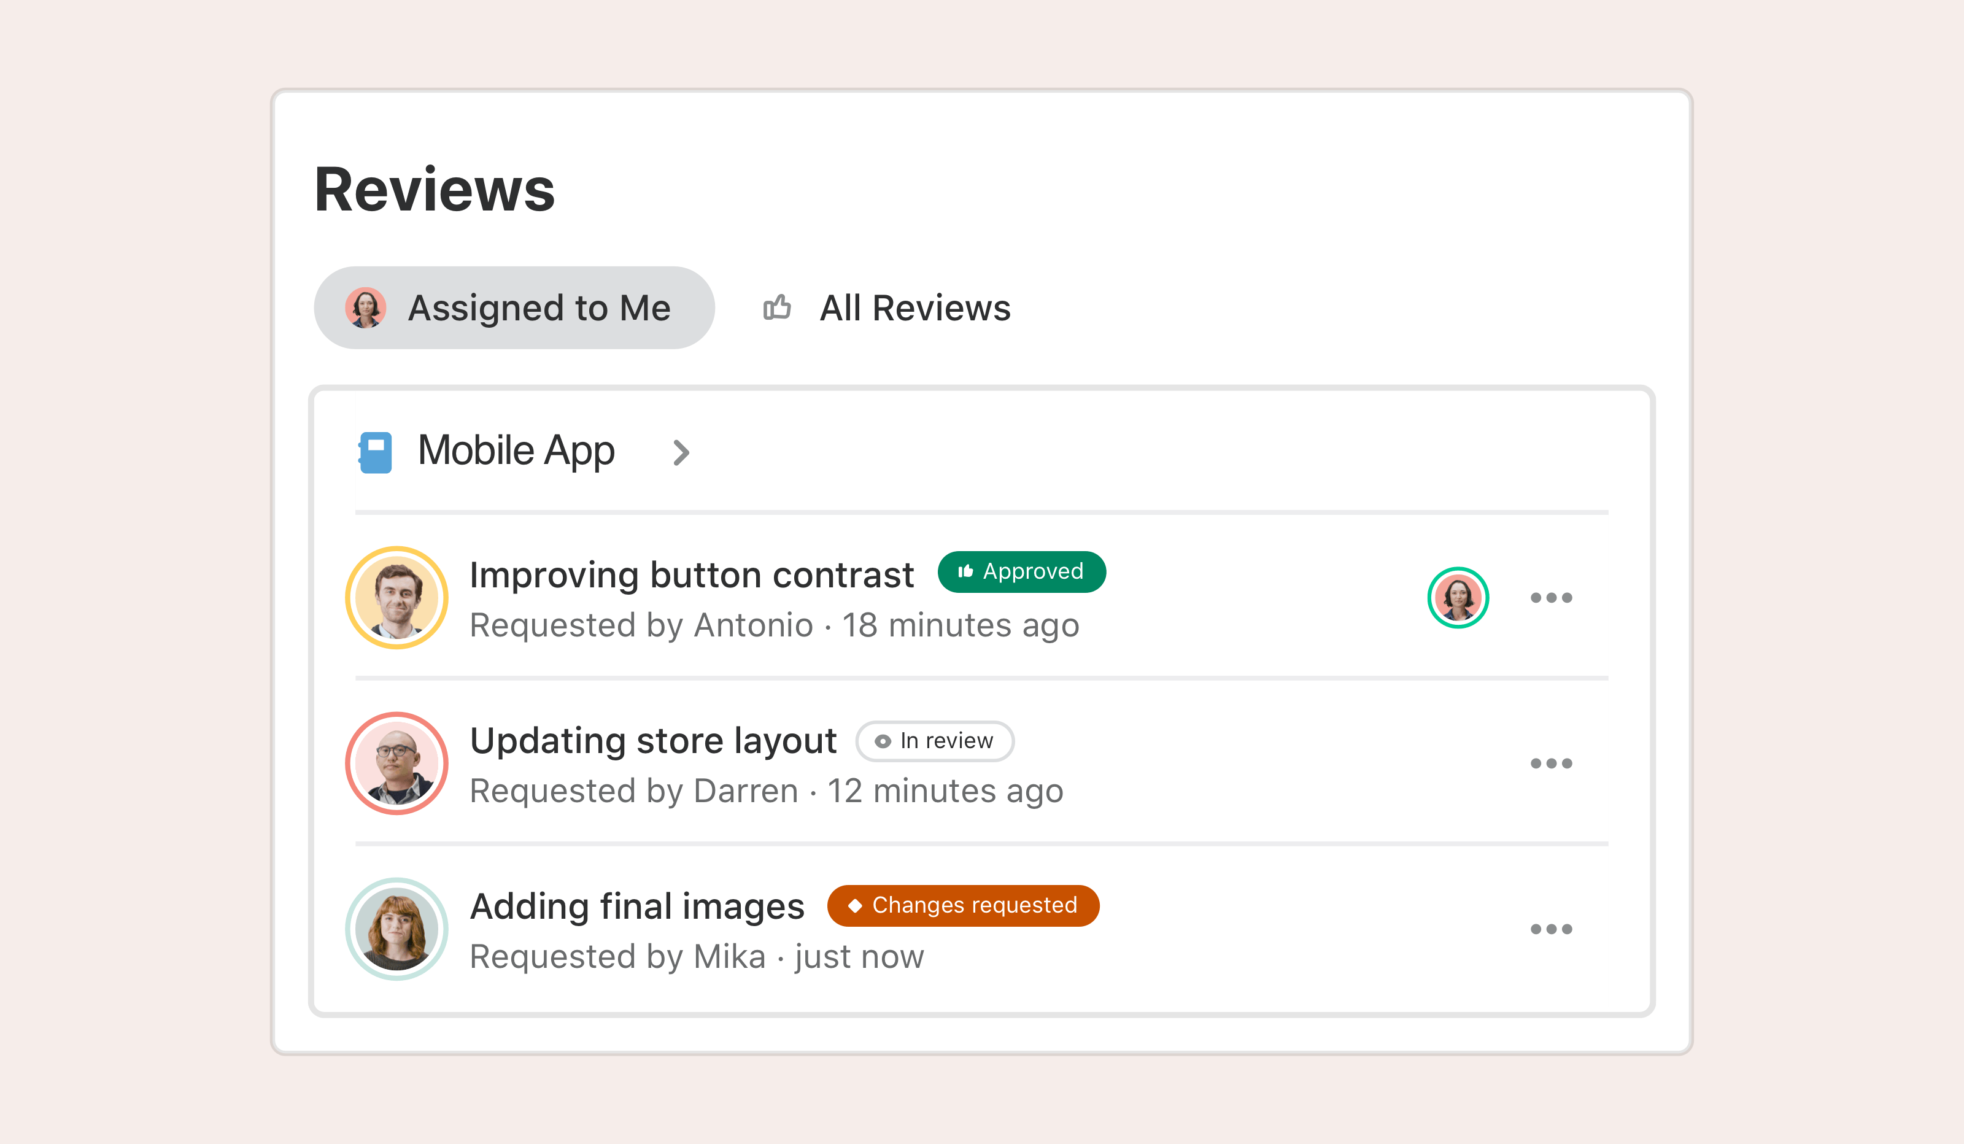Click Darren's avatar on Updating store layout

[398, 763]
